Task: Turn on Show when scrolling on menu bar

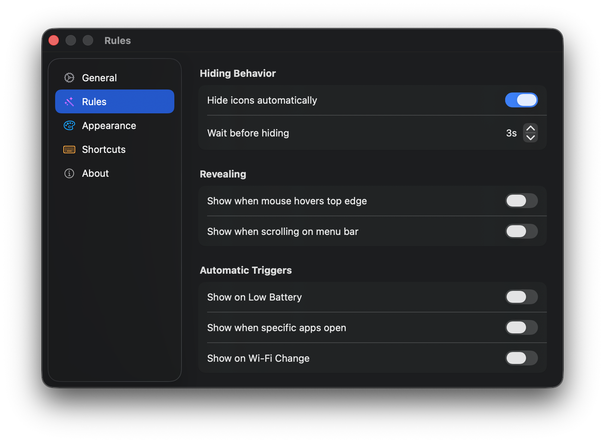Action: (x=521, y=231)
